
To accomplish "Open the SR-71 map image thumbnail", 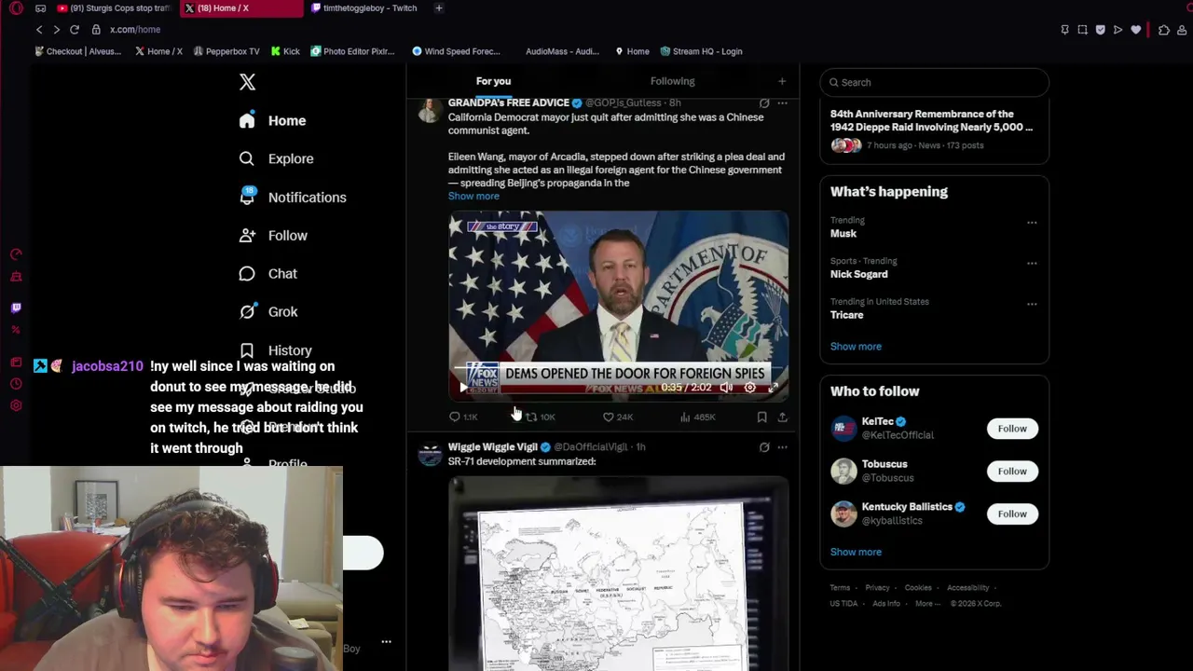I will 618,574.
